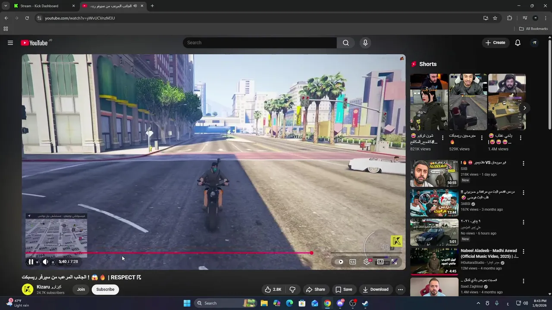
Task: Open All Bookmarks folder
Action: pyautogui.click(x=533, y=29)
